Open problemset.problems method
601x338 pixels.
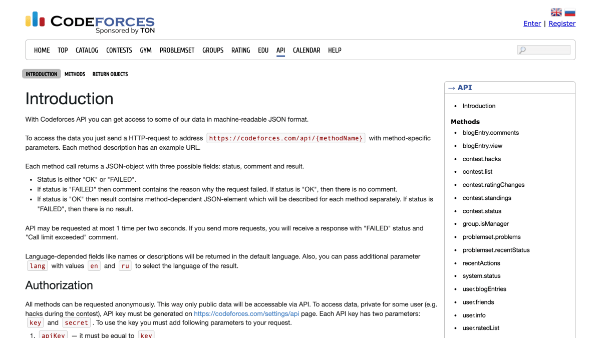491,237
